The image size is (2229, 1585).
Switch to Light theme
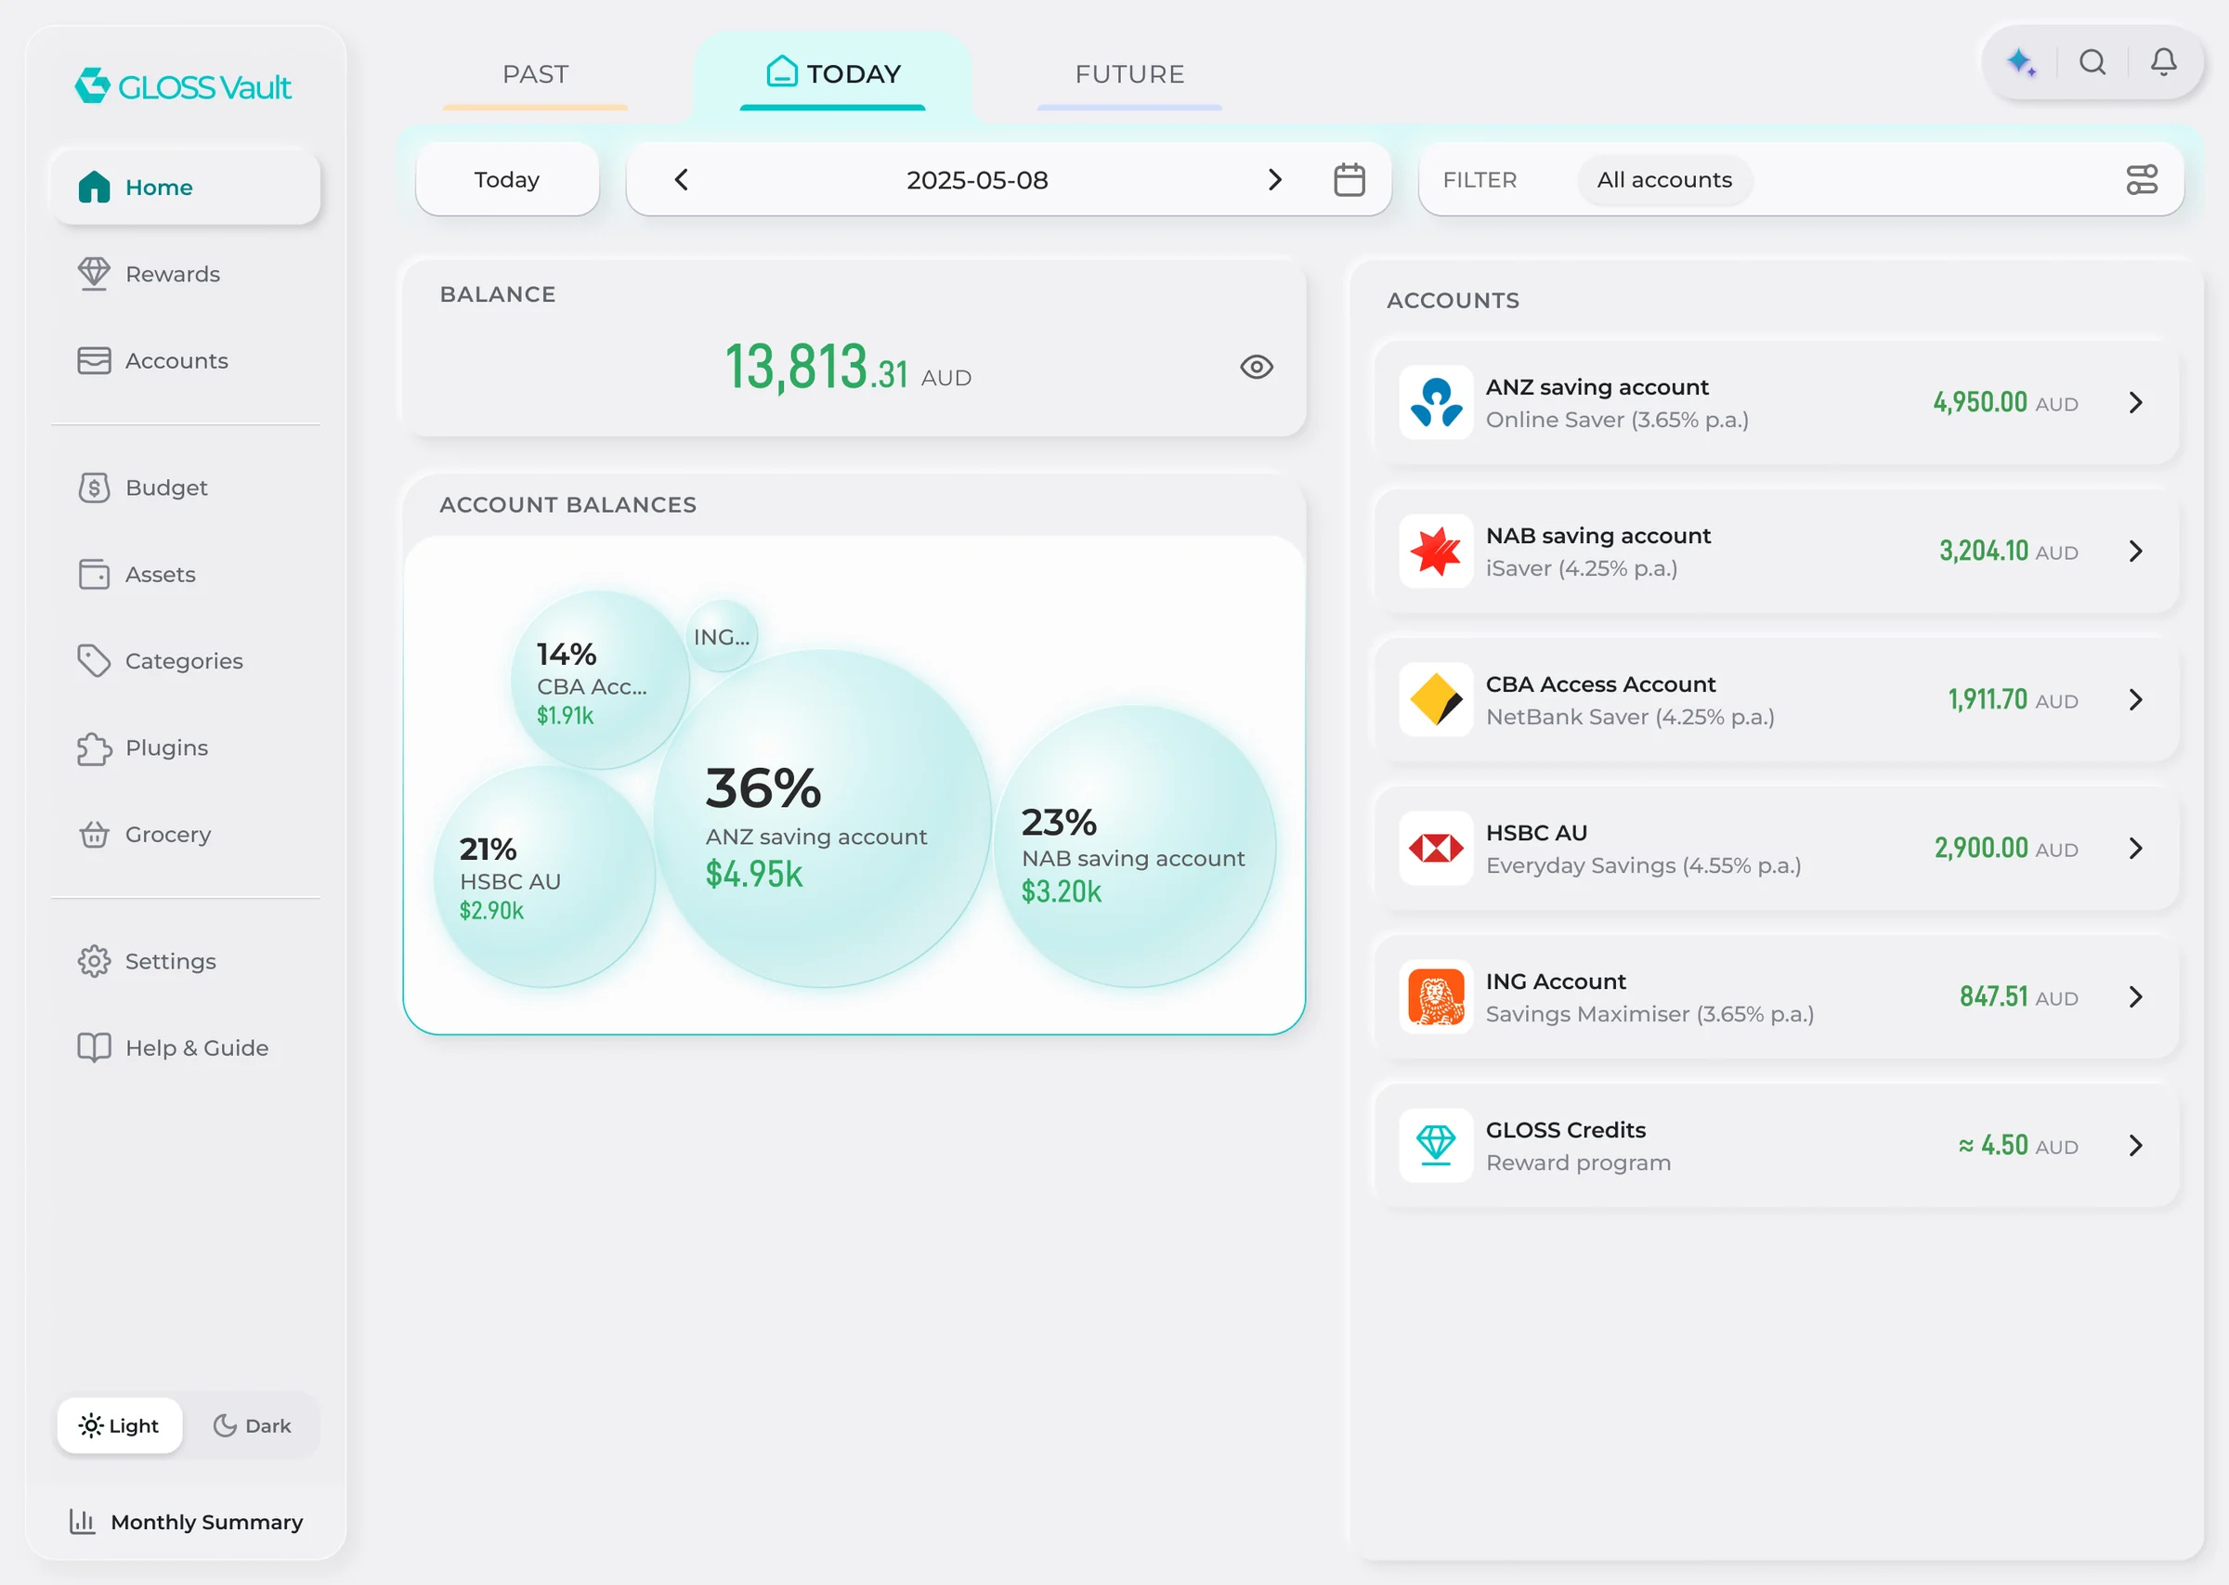pos(119,1426)
